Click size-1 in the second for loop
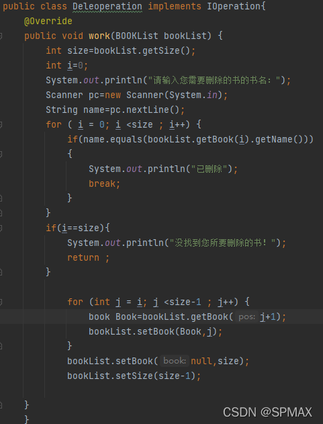The width and height of the screenshot is (323, 424). coord(185,302)
